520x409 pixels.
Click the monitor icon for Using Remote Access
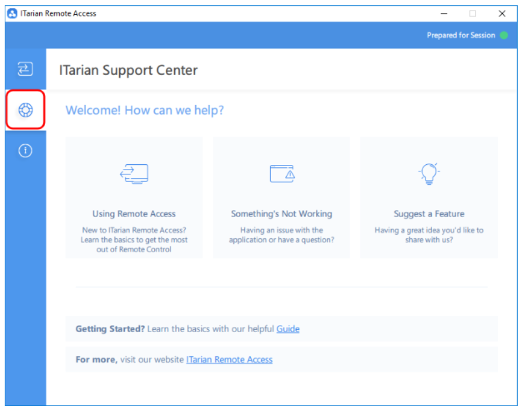point(134,174)
